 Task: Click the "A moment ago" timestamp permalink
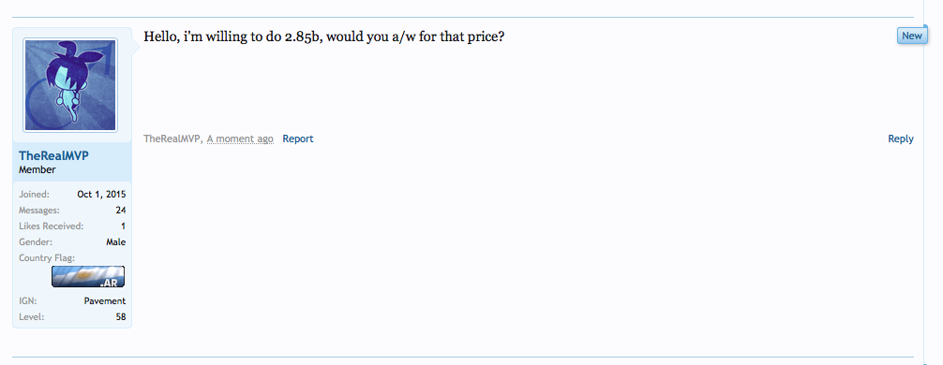(240, 139)
